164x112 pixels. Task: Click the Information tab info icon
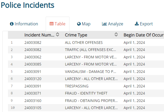coord(12,24)
